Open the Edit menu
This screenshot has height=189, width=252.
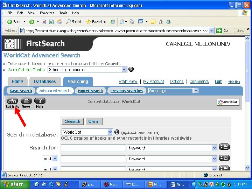tap(20, 13)
